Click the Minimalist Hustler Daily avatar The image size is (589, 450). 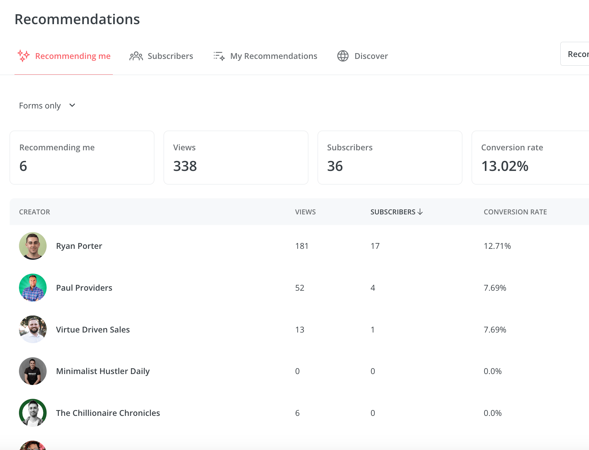pos(33,371)
